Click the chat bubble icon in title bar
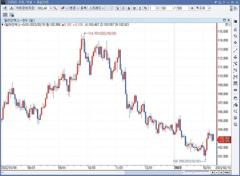This screenshot has height=176, width=240. click(219, 2)
